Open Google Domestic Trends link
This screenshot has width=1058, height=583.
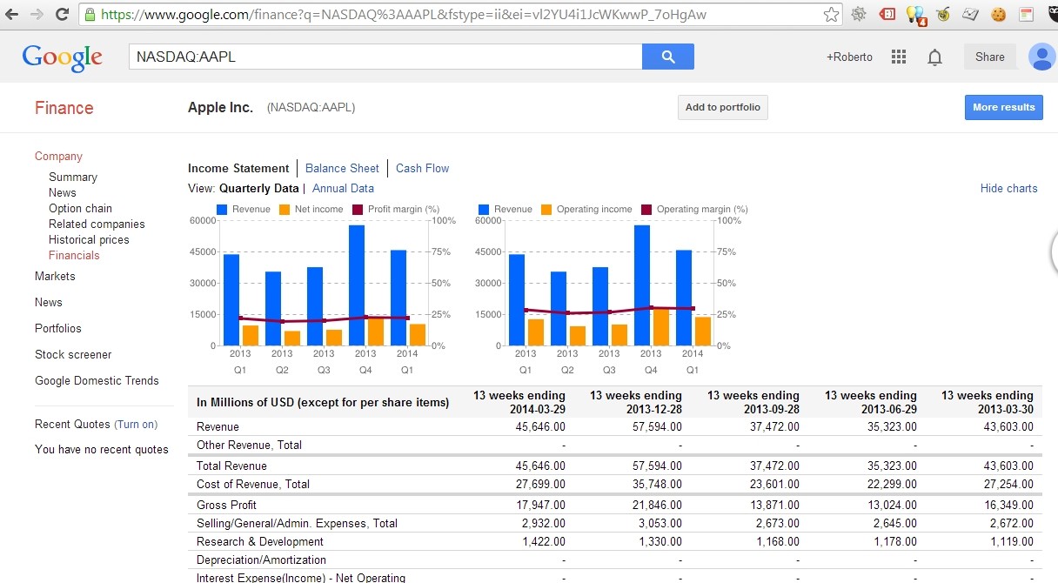point(97,381)
